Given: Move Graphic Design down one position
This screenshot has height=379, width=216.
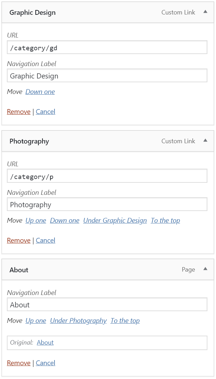Looking at the screenshot, I should [40, 92].
